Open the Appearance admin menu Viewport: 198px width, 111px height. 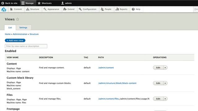pos(51,9)
